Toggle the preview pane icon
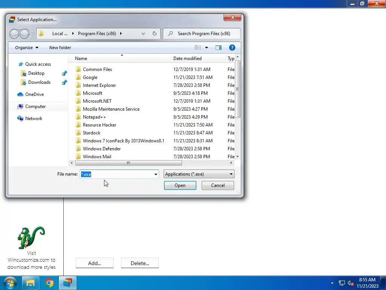The height and width of the screenshot is (290, 386). (x=218, y=48)
